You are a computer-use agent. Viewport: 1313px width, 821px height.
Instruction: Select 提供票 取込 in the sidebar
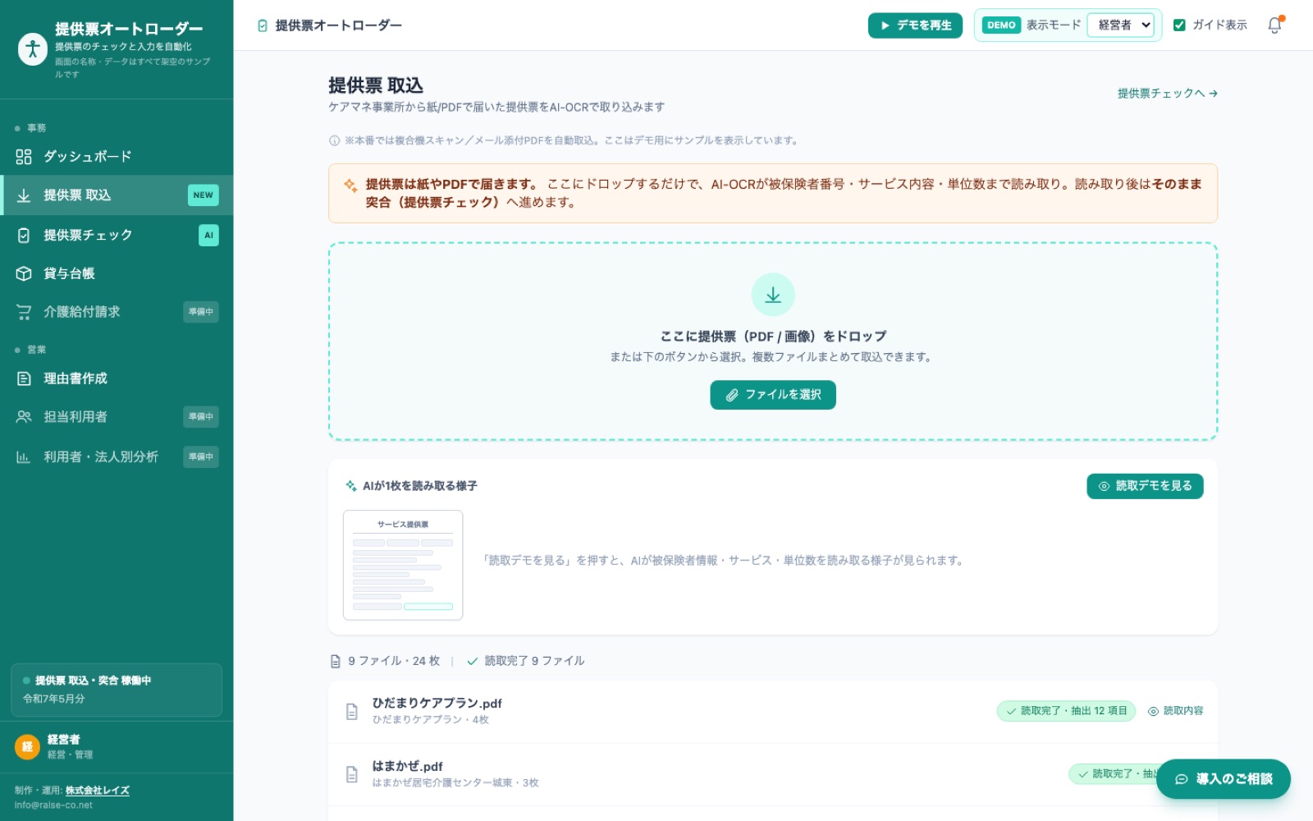click(117, 195)
